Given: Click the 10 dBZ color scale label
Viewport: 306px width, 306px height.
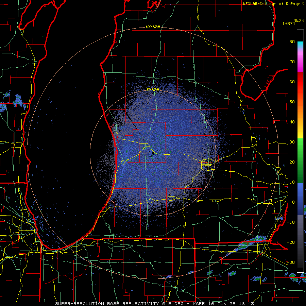Looking at the screenshot, I should point(292,182).
